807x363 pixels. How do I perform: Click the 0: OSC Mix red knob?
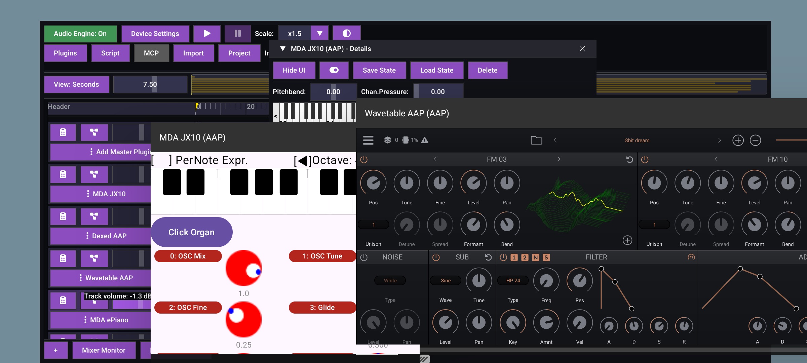click(x=243, y=268)
